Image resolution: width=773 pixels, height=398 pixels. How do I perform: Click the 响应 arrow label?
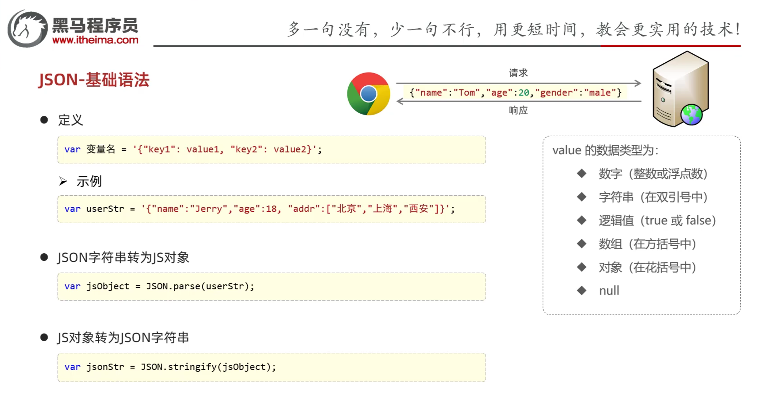click(519, 110)
